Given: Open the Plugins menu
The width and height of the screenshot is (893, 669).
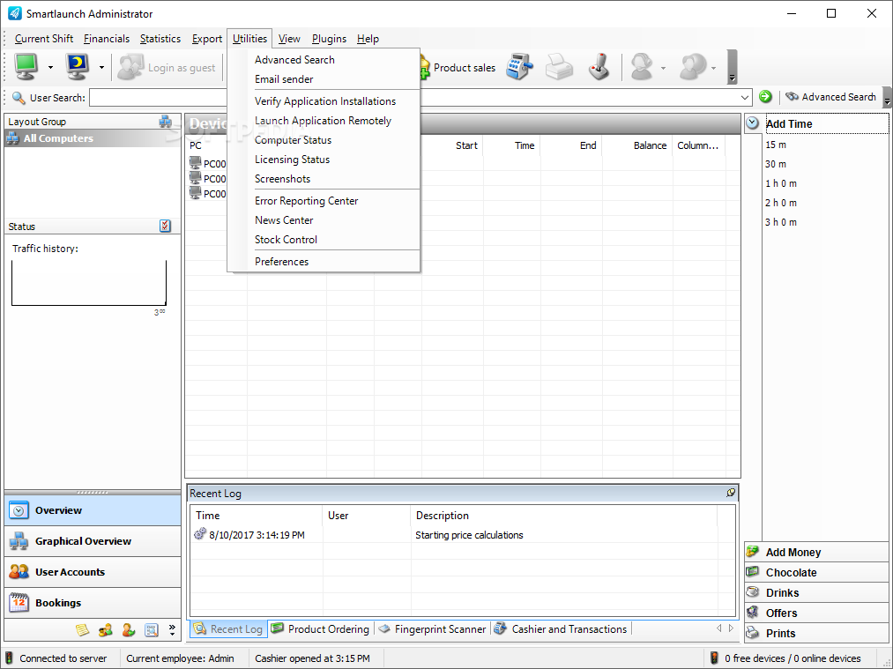Looking at the screenshot, I should 329,39.
